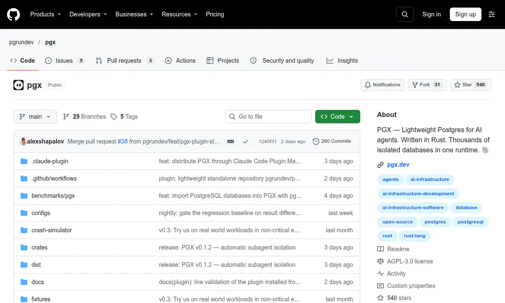
Task: Select the rust-lang topic tag
Action: coord(415,236)
